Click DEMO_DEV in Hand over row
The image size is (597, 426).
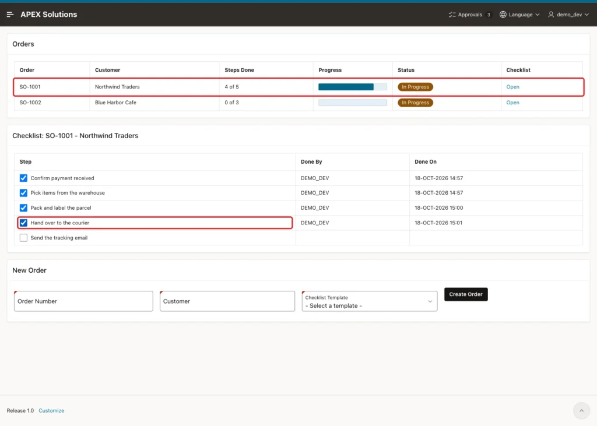[x=315, y=223]
